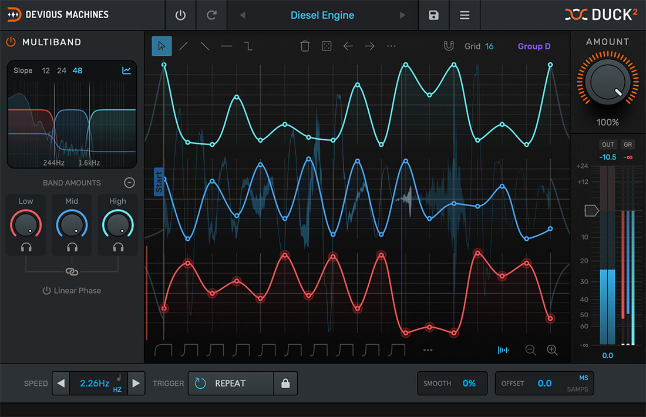Expand extra tool options via the ellipsis
Viewport: 646px width, 417px height.
click(391, 45)
